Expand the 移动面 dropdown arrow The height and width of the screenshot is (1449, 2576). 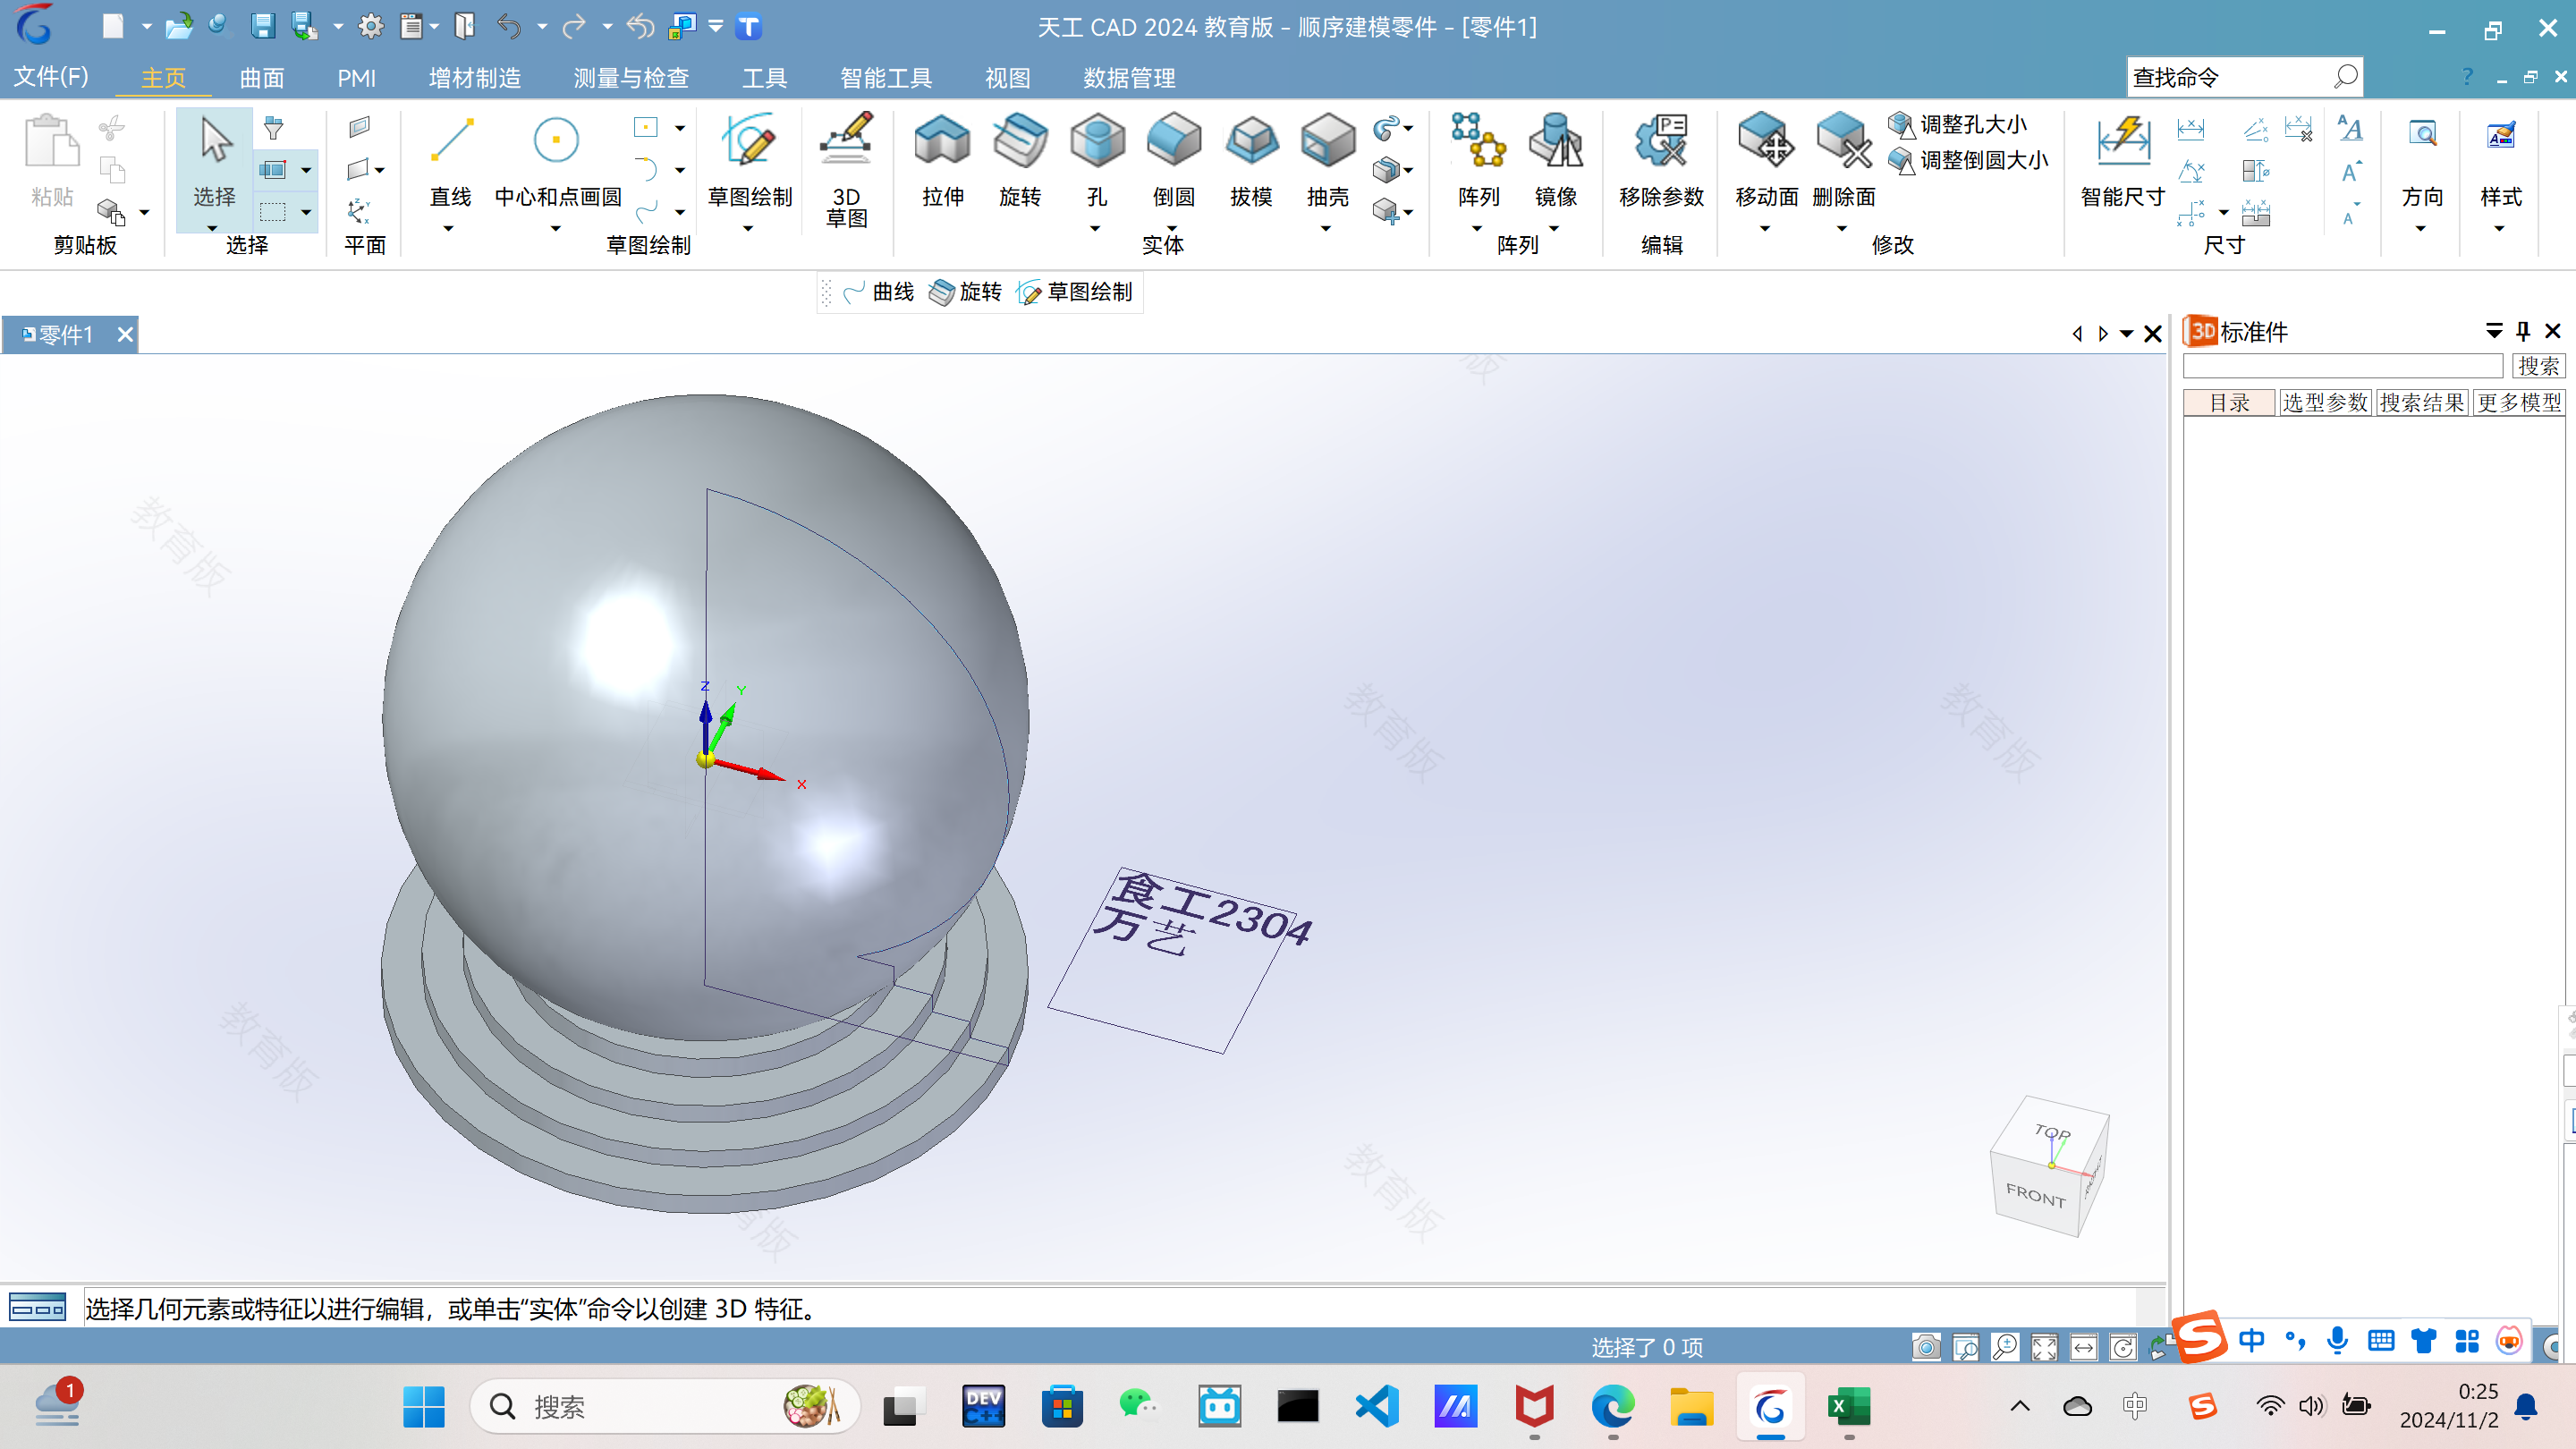click(x=1765, y=229)
